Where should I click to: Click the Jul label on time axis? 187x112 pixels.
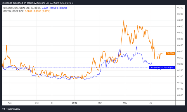151,103
